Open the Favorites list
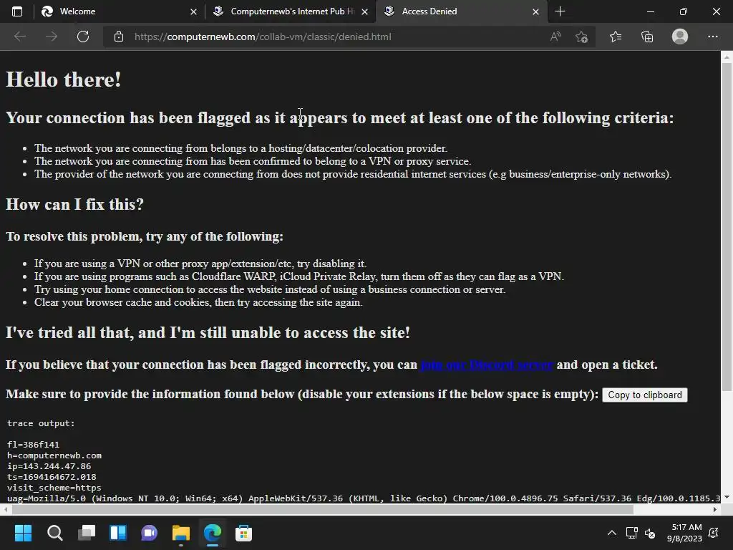 coord(616,37)
